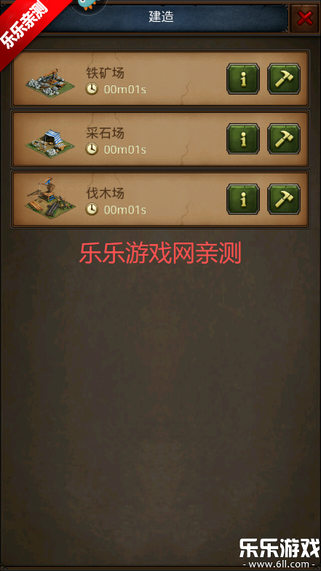321x571 pixels.
Task: Click the 铁矿场 name label
Action: [105, 73]
